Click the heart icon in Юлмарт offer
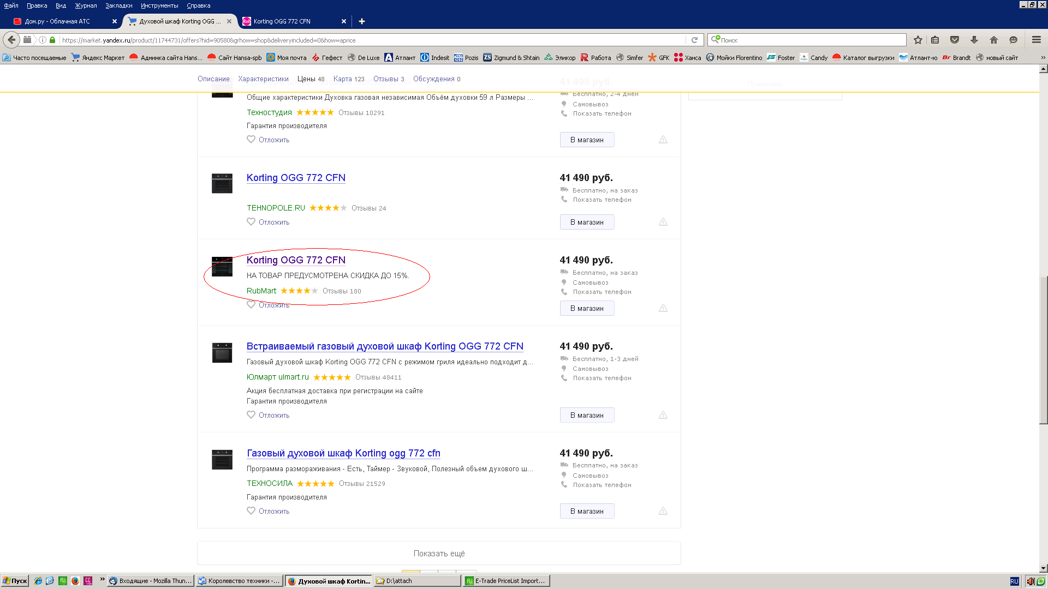This screenshot has width=1048, height=589. pyautogui.click(x=251, y=414)
